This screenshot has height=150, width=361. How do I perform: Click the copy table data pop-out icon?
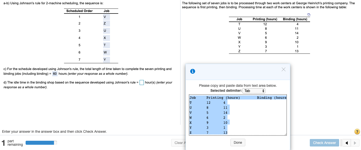pos(309,15)
